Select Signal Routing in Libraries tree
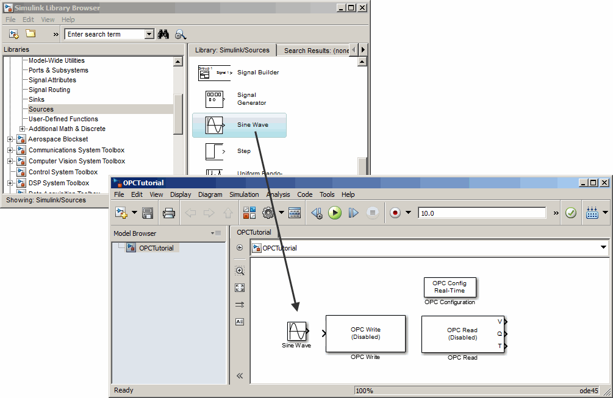 [49, 90]
